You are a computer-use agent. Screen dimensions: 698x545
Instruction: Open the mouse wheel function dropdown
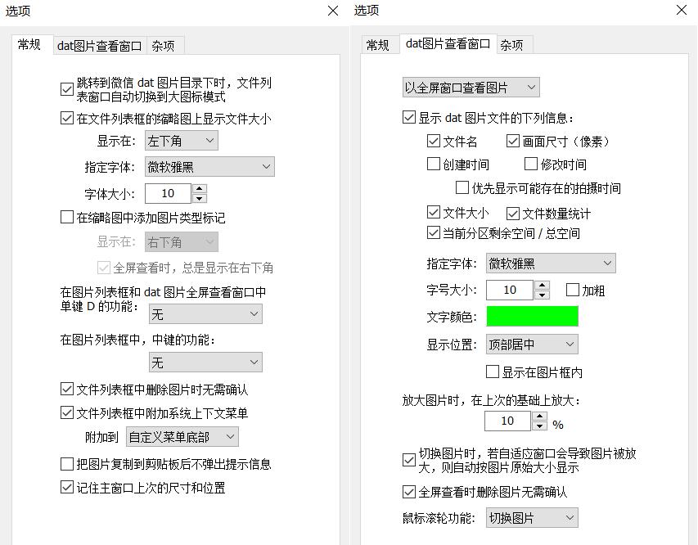532,517
